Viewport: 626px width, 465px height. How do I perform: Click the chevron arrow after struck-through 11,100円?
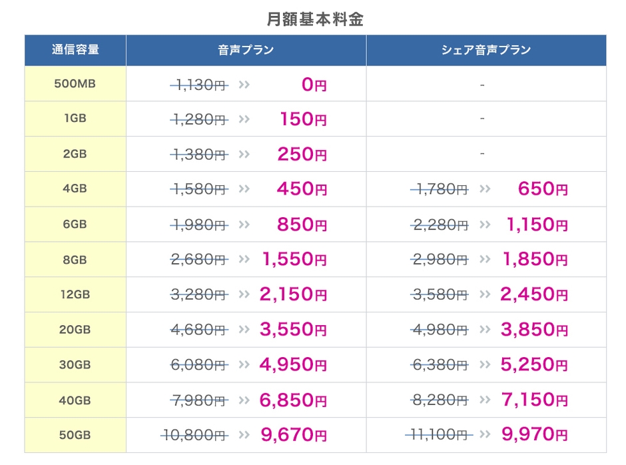pos(484,435)
